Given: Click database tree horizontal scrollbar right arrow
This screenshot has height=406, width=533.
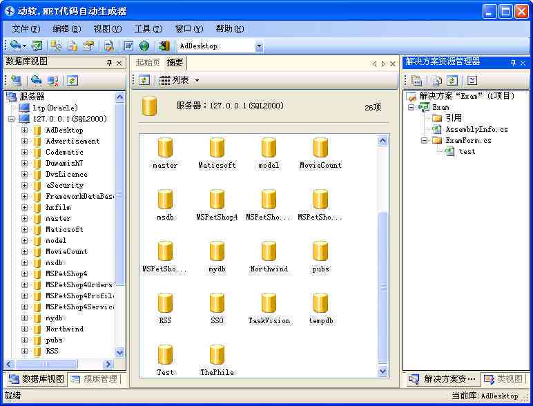Looking at the screenshot, I should coord(108,364).
